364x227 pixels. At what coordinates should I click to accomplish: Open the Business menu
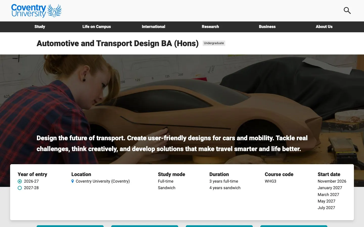[x=267, y=27]
